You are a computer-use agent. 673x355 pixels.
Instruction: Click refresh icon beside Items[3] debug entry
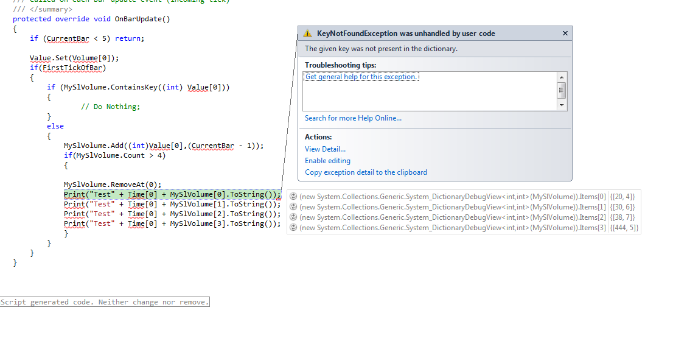pos(293,228)
